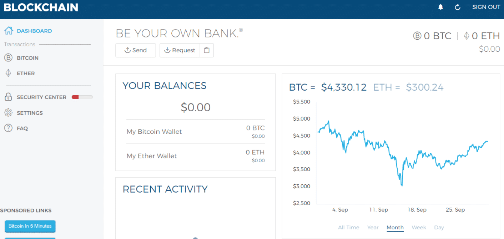Click the Send button

(135, 50)
